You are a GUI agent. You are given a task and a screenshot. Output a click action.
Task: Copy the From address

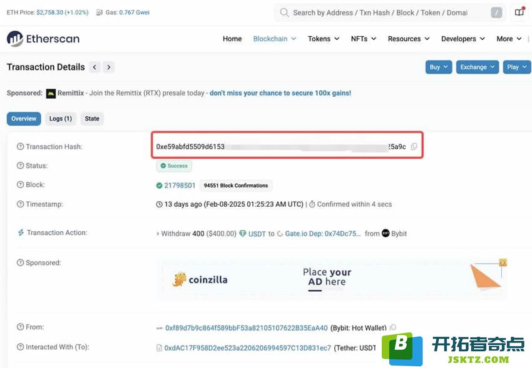point(393,327)
